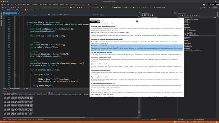Click the Live Share button
This screenshot has height=123, width=219.
[x=203, y=8]
